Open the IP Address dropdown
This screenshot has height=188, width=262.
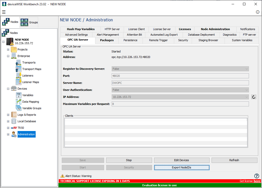(x=180, y=97)
